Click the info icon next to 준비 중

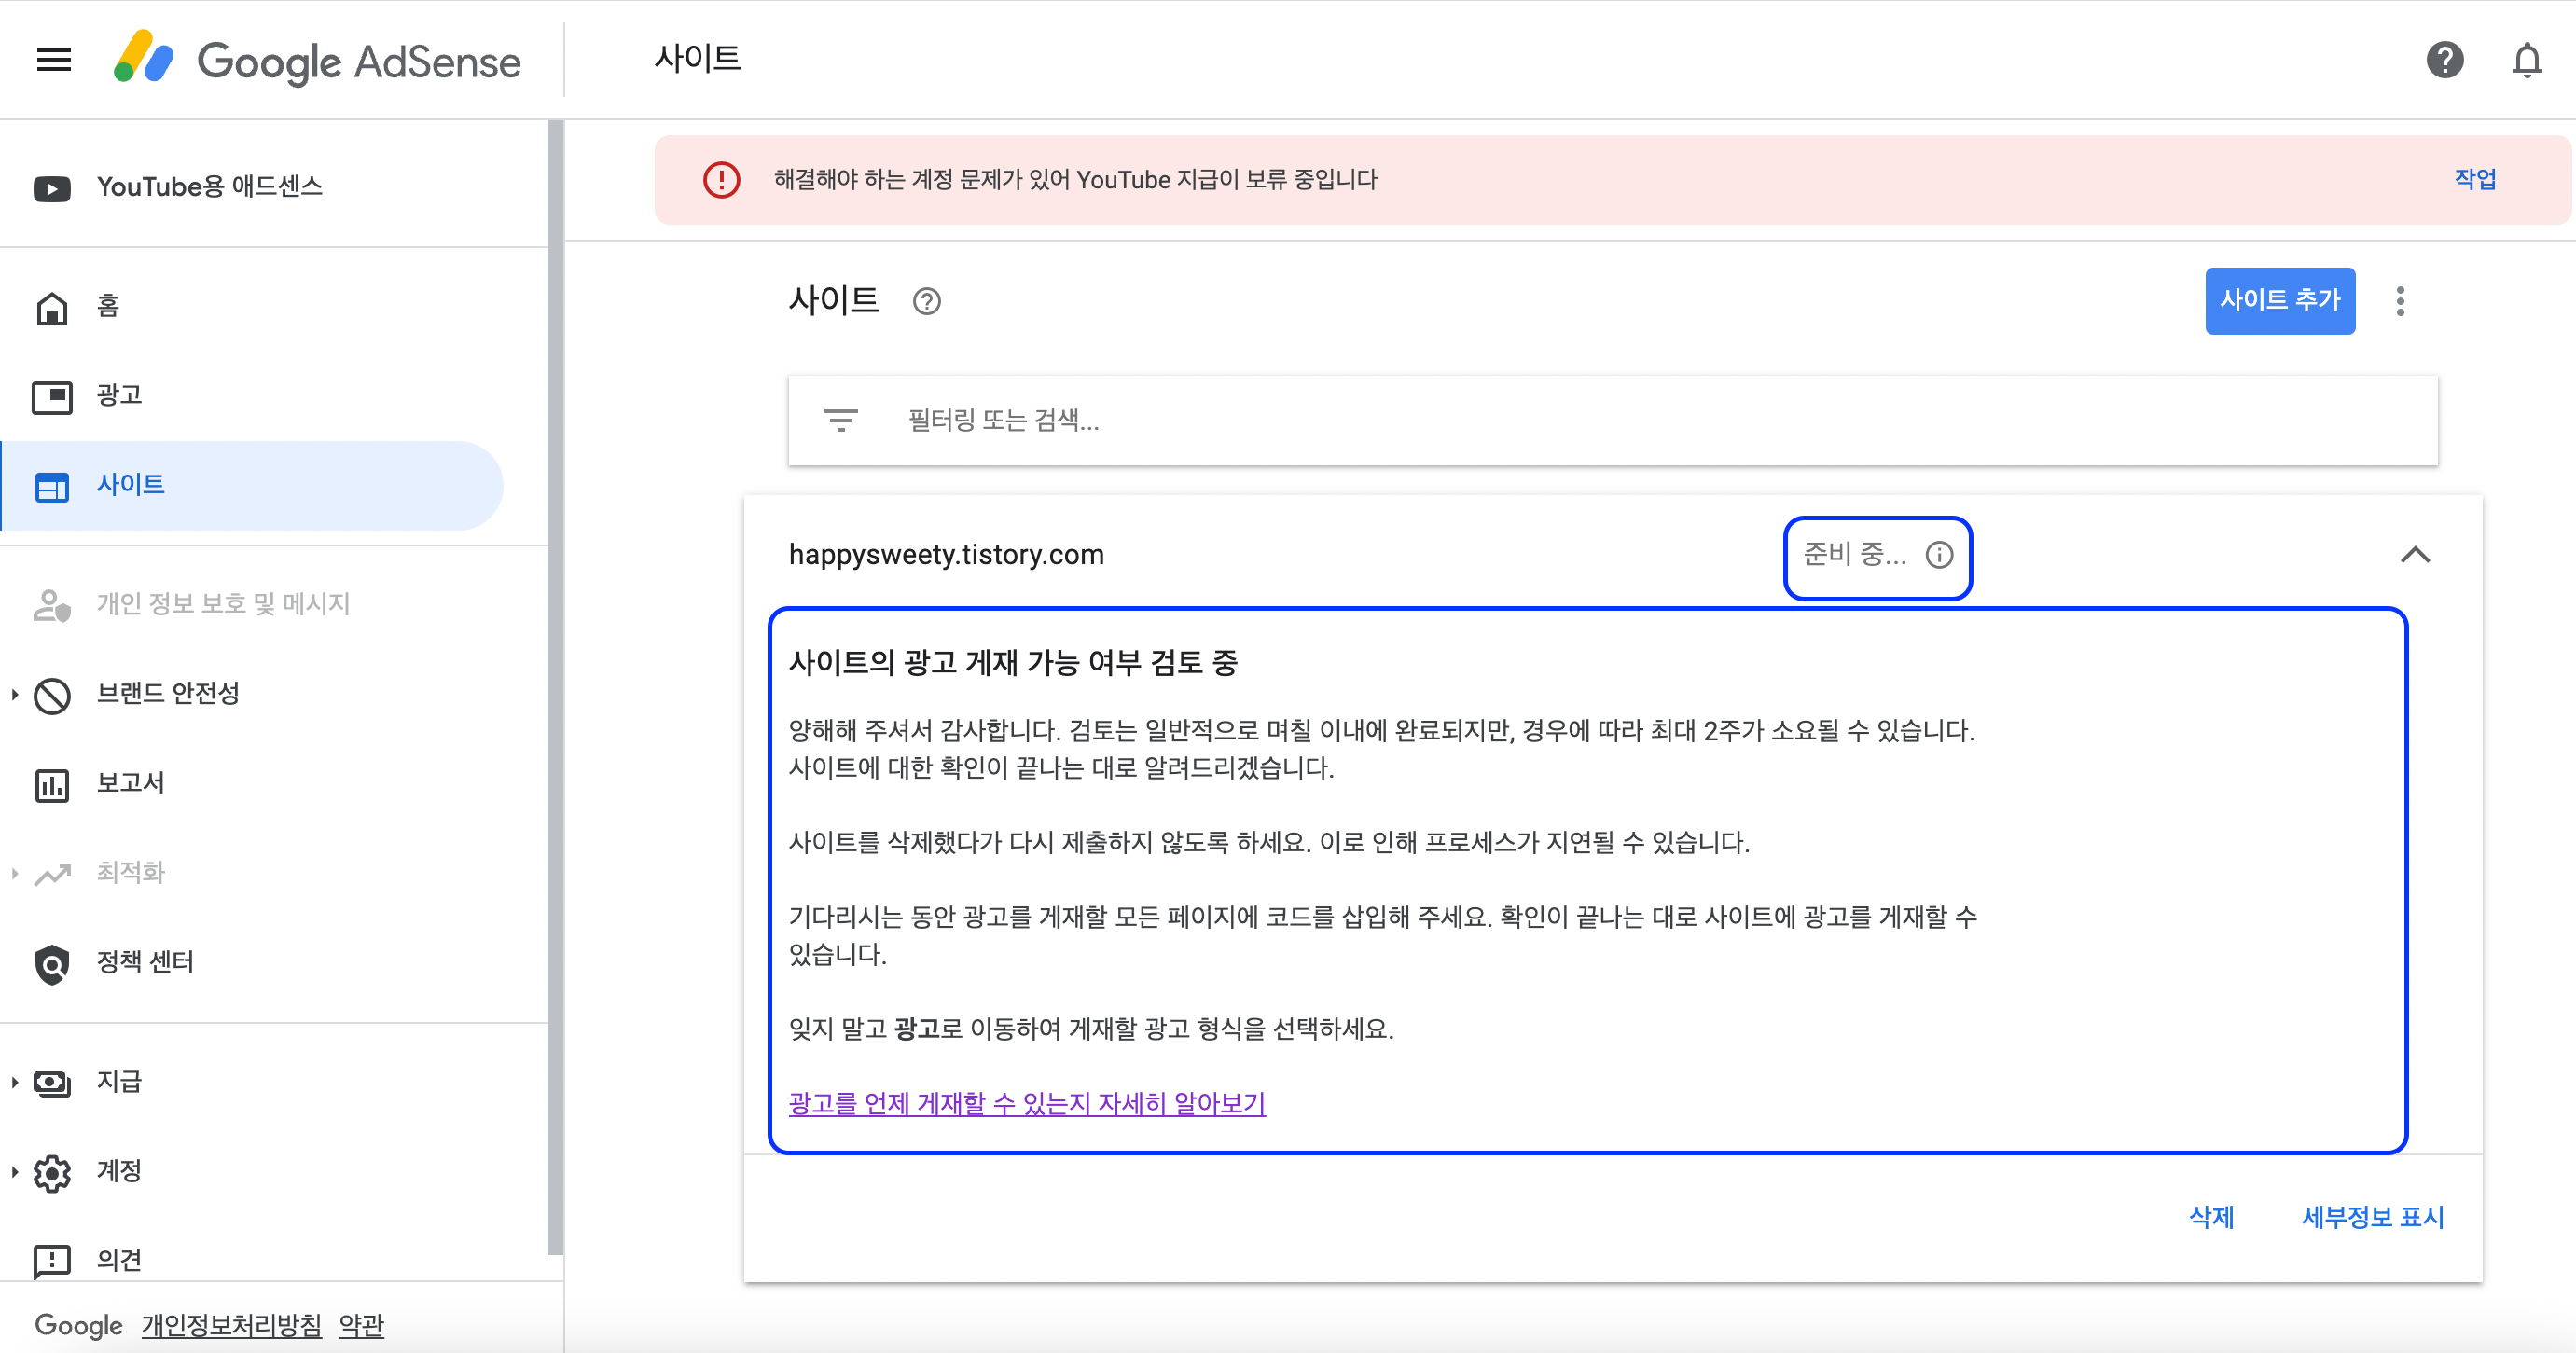(1938, 555)
